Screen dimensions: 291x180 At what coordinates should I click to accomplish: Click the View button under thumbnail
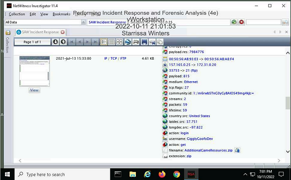35,90
